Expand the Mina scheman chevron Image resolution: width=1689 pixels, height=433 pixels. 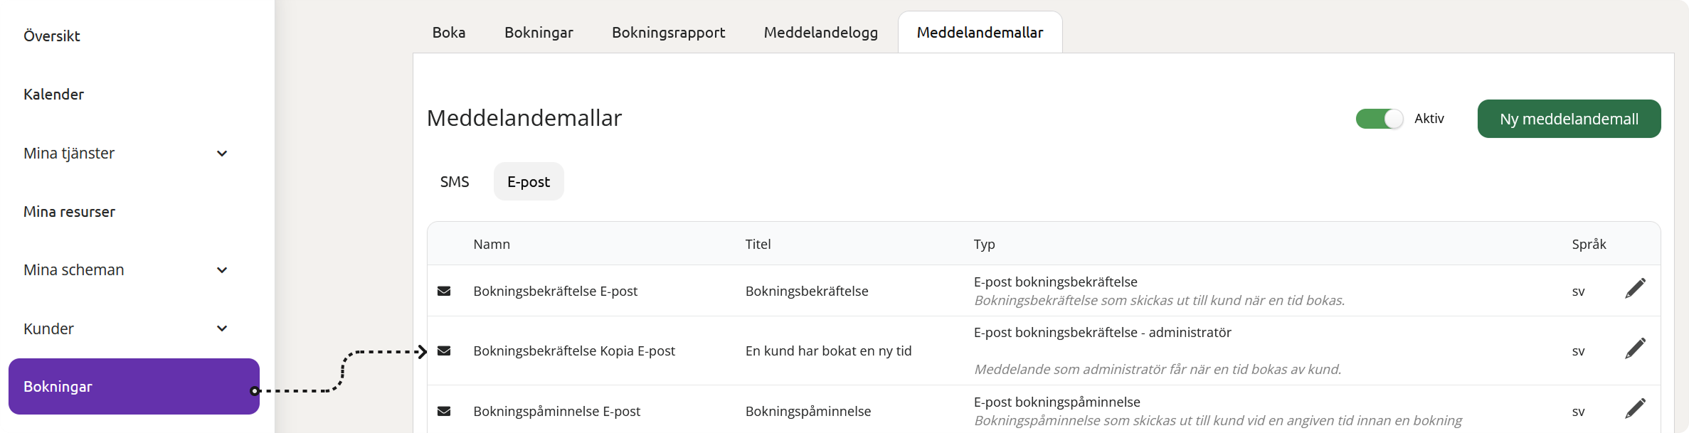[222, 270]
